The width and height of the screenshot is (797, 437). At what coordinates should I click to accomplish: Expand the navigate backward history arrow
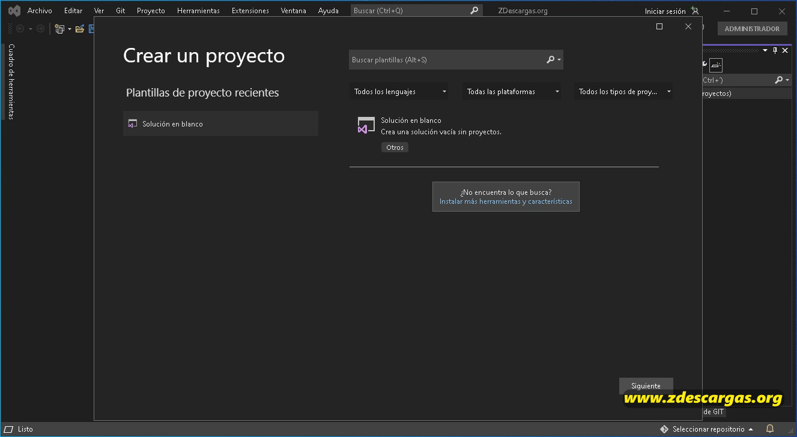(x=30, y=29)
